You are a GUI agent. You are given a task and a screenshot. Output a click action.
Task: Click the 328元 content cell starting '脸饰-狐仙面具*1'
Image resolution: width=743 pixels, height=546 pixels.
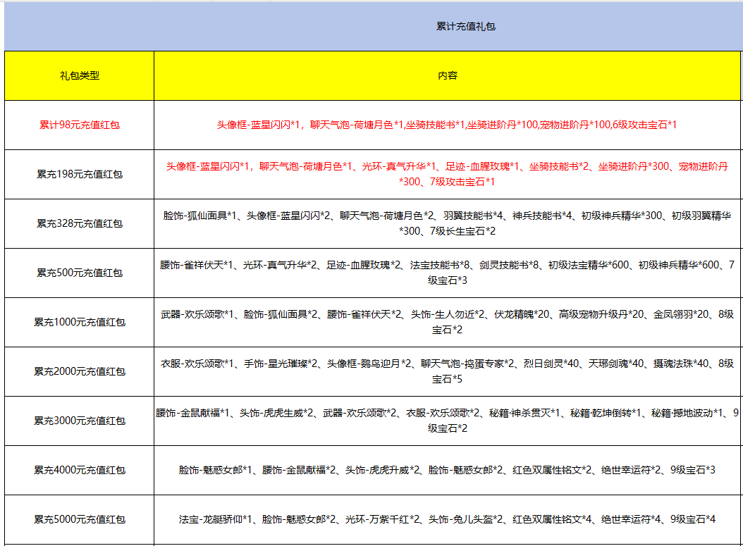coord(448,223)
